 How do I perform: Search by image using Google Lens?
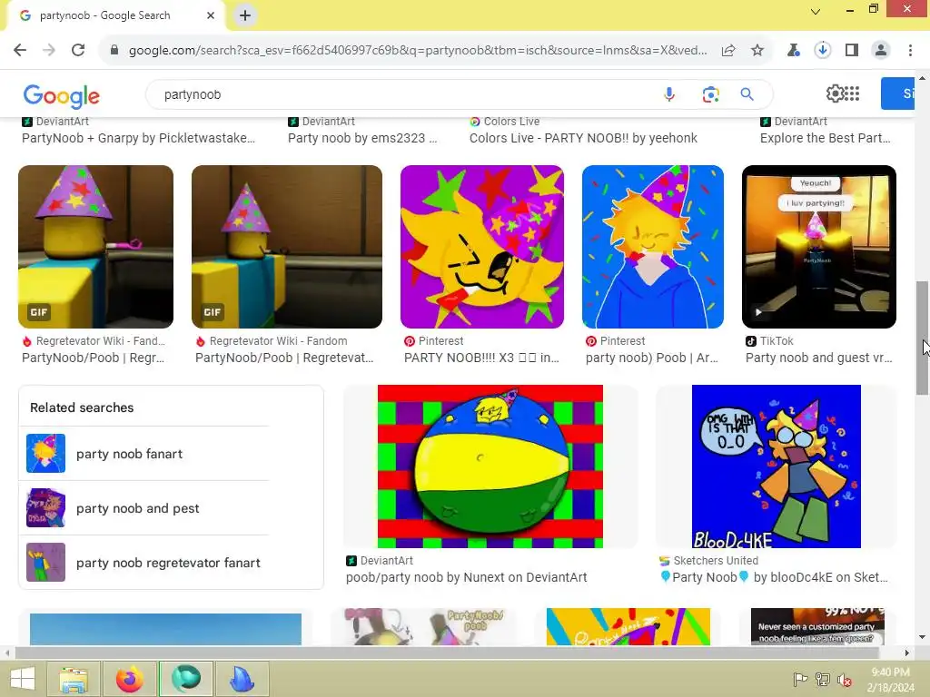tap(710, 94)
